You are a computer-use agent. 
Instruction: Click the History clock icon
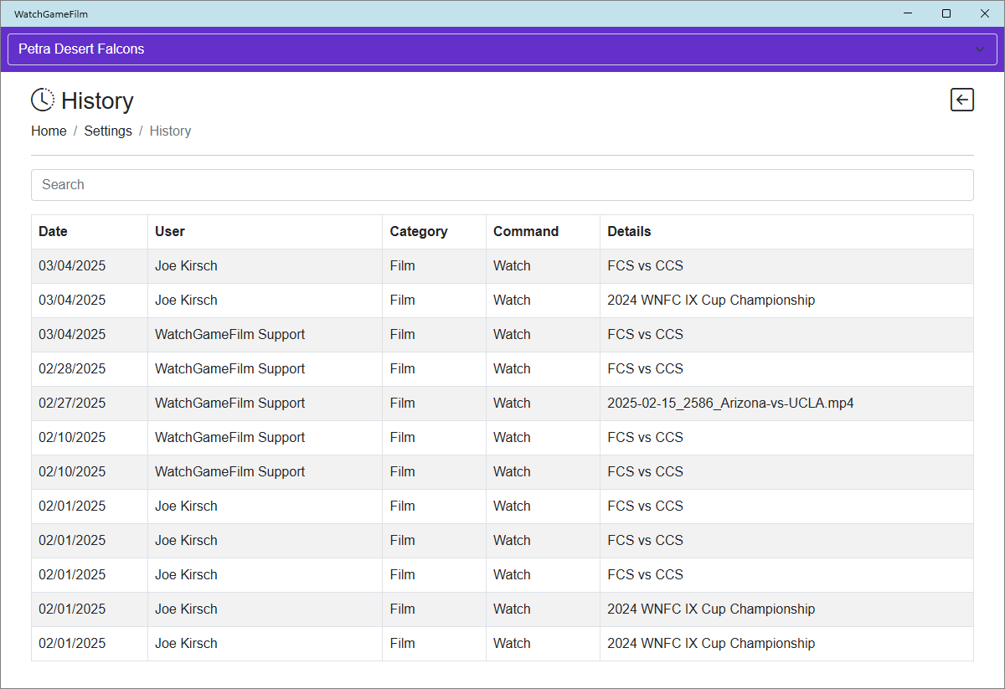[x=43, y=100]
